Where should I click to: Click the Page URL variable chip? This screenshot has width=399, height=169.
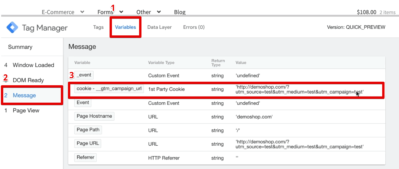click(x=88, y=144)
